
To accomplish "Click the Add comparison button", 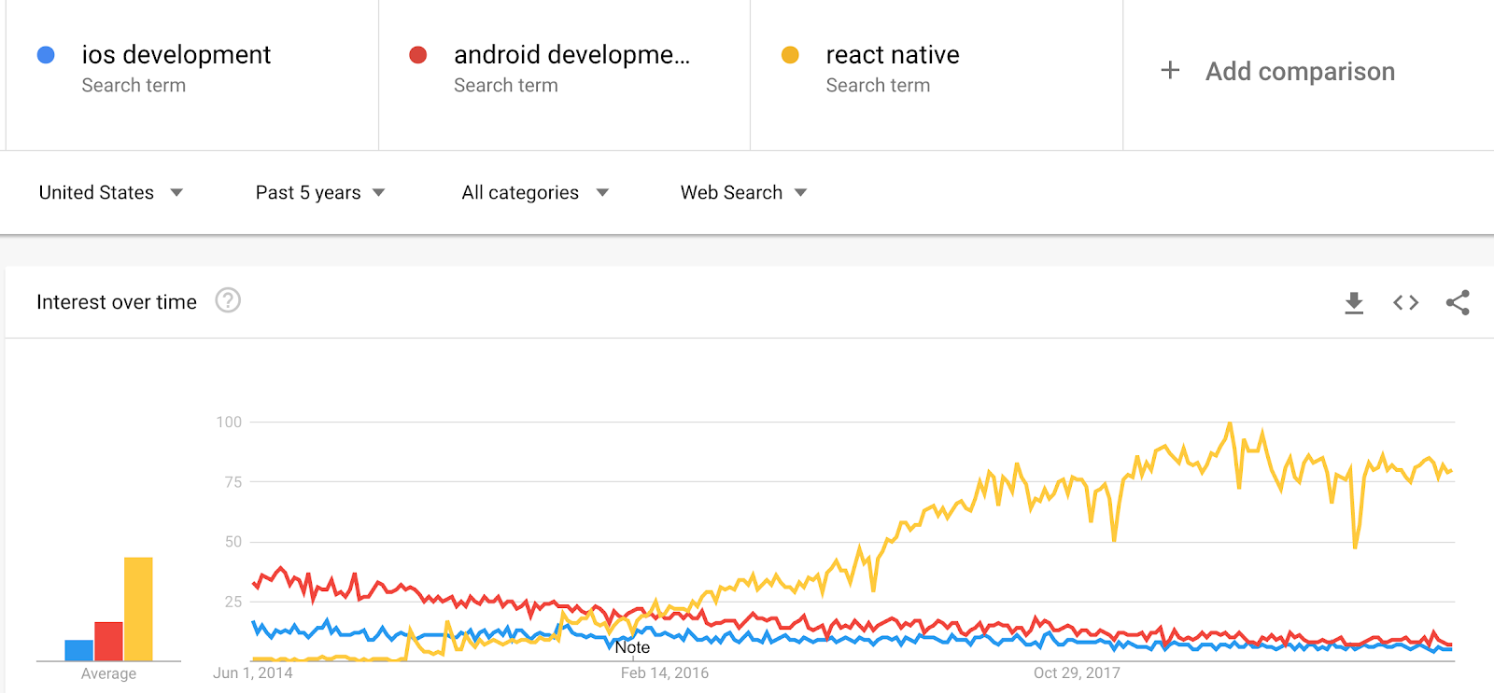I will click(1277, 71).
